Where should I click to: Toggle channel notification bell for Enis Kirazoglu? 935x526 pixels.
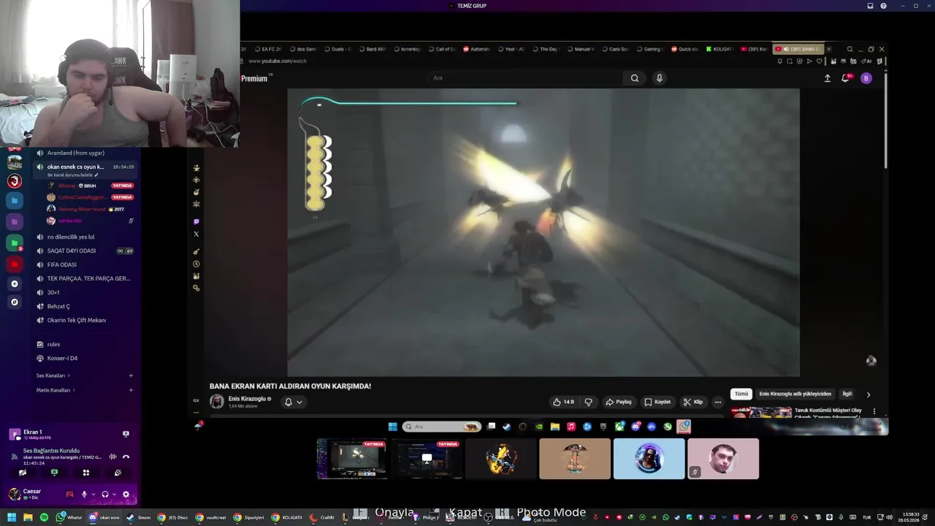[x=288, y=402]
